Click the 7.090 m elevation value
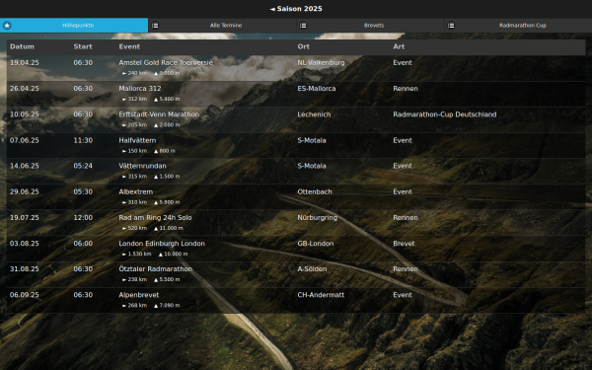 pos(169,305)
